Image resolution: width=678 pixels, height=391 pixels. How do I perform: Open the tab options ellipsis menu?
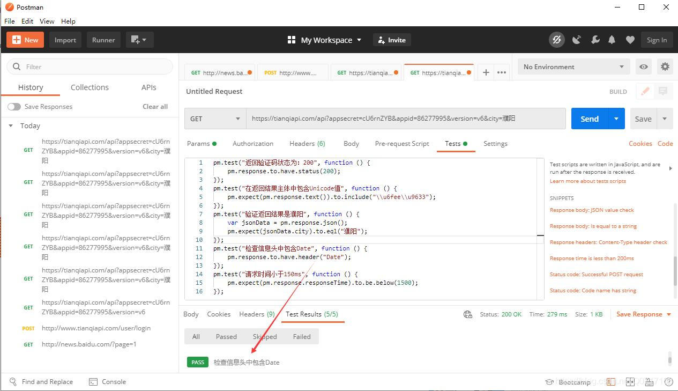click(x=502, y=72)
